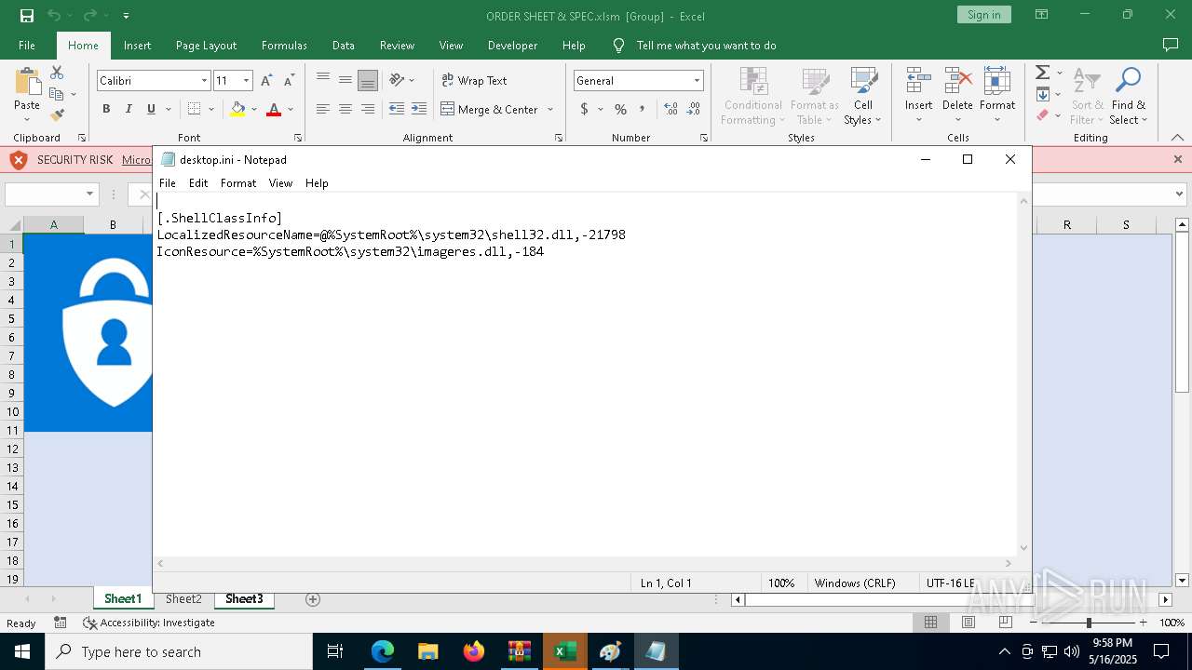Screen dimensions: 1192x670
Task: Open File Explorer from the taskbar
Action: [427, 651]
